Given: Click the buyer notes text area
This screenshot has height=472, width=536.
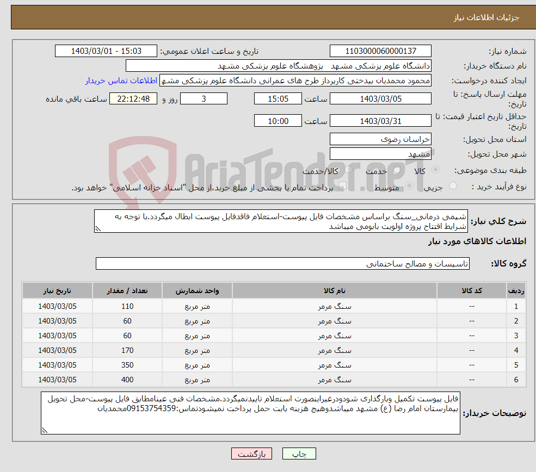Looking at the screenshot, I should [x=250, y=413].
